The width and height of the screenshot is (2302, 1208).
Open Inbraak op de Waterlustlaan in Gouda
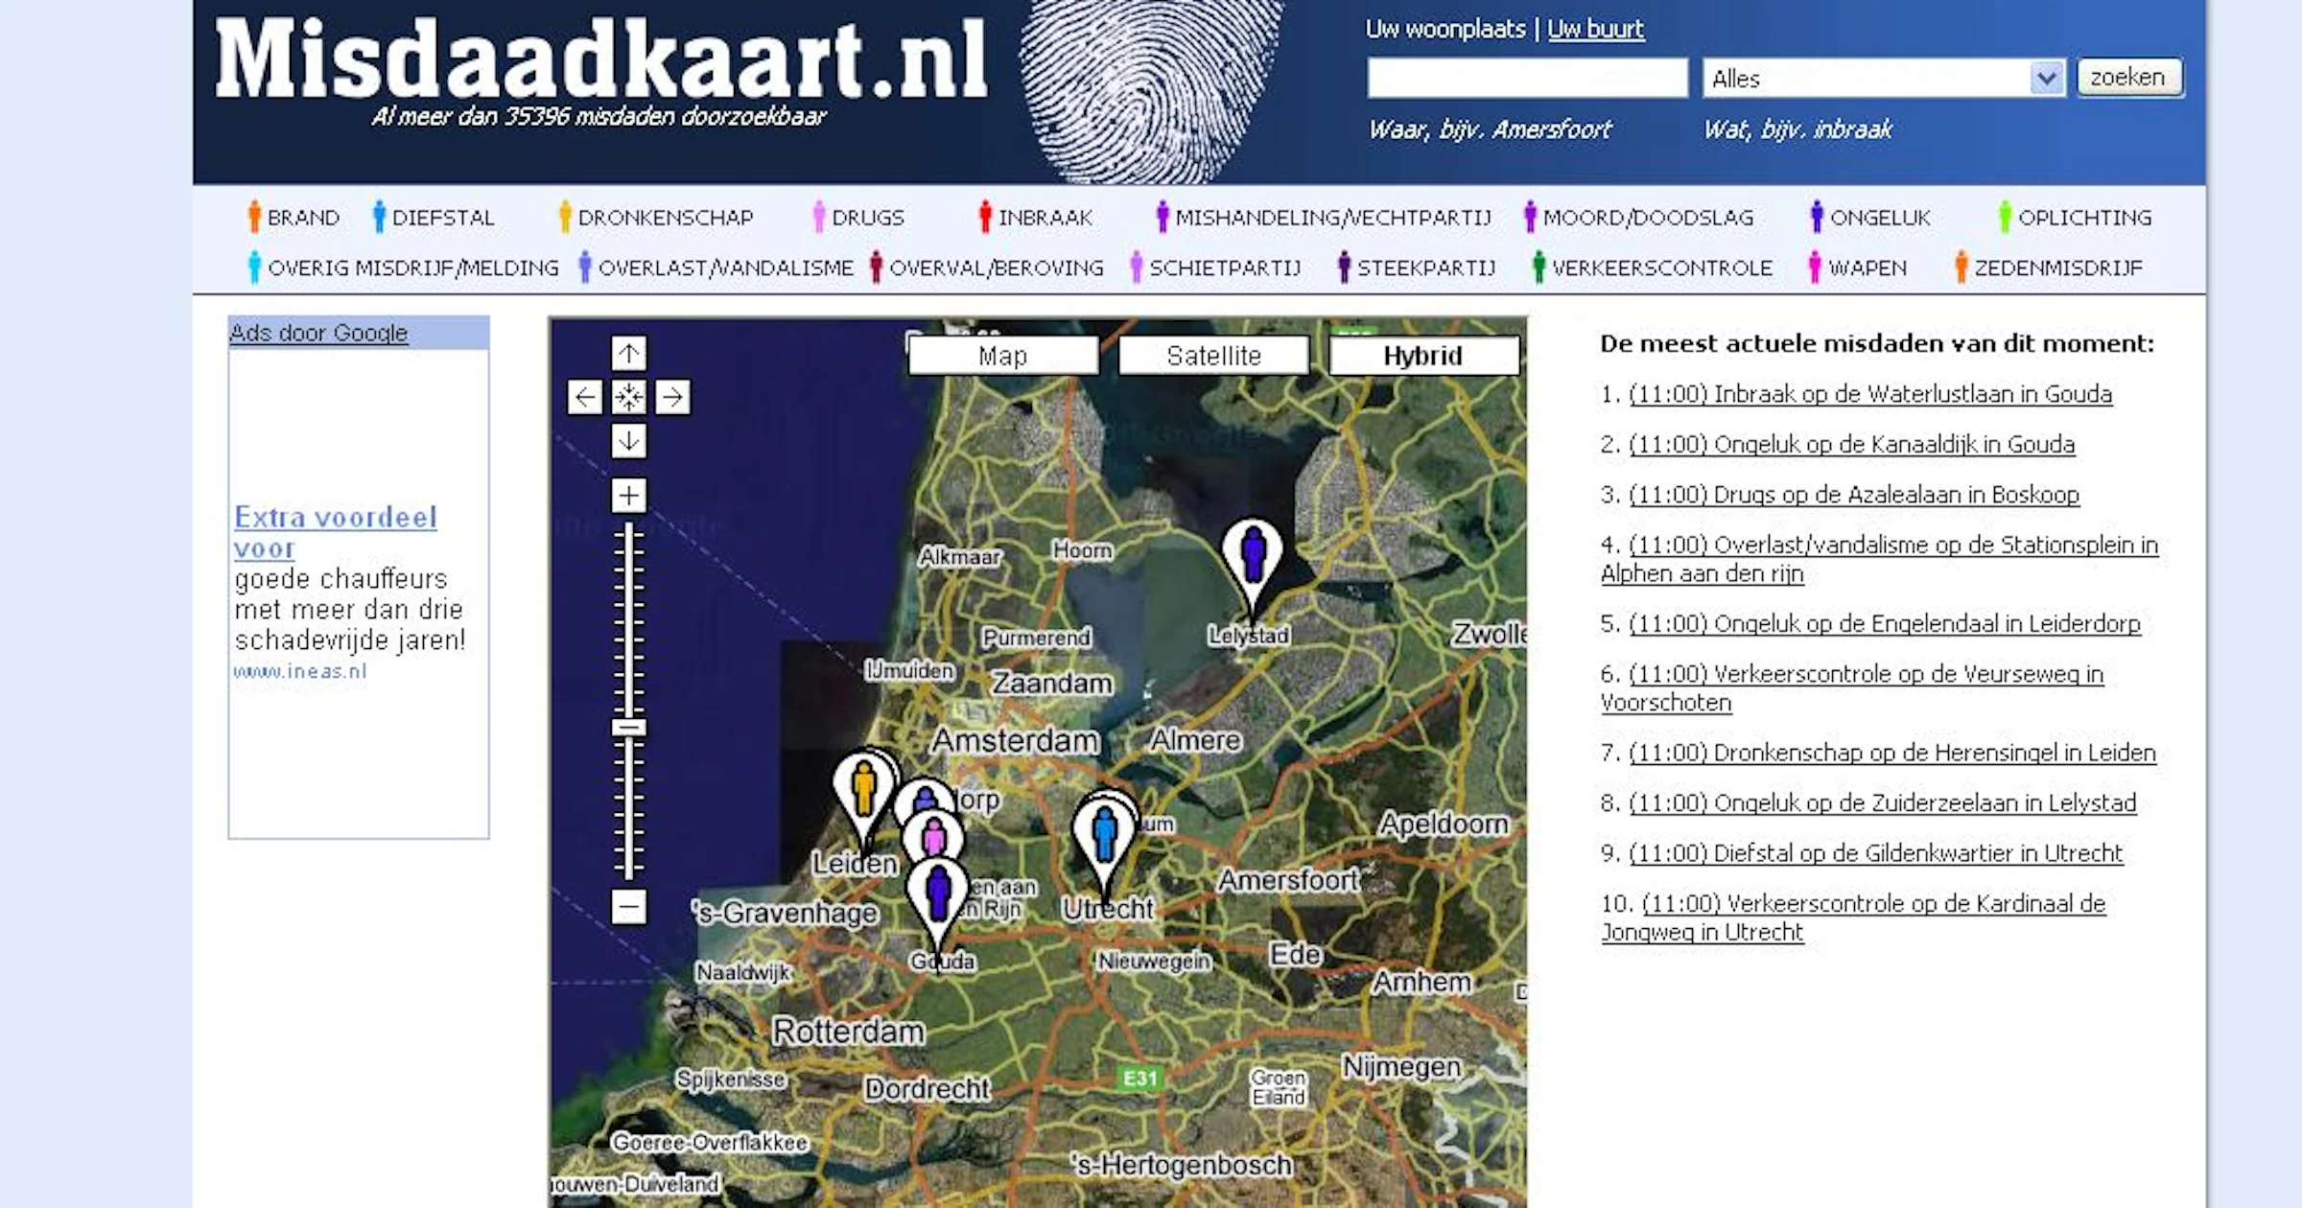pos(1870,394)
